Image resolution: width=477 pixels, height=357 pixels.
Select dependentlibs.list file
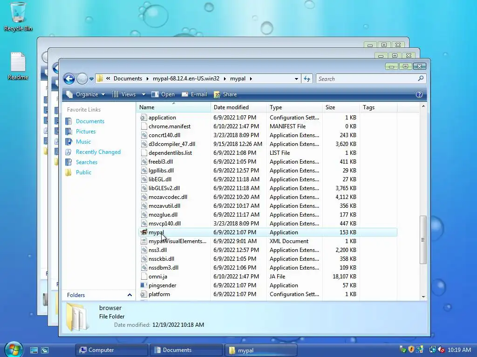click(x=170, y=152)
